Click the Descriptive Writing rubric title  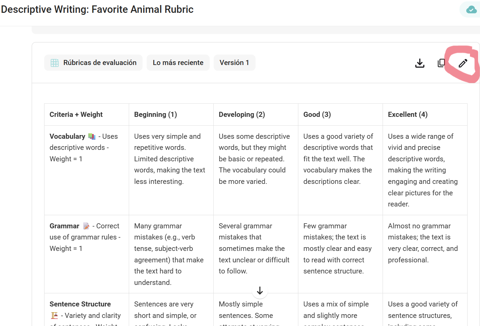coord(97,9)
